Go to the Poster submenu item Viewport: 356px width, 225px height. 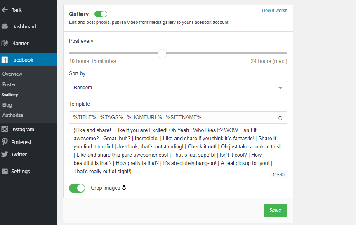(9, 84)
